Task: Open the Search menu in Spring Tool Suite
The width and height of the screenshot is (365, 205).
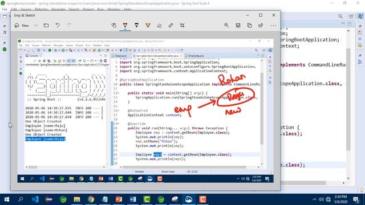Action: pos(74,9)
